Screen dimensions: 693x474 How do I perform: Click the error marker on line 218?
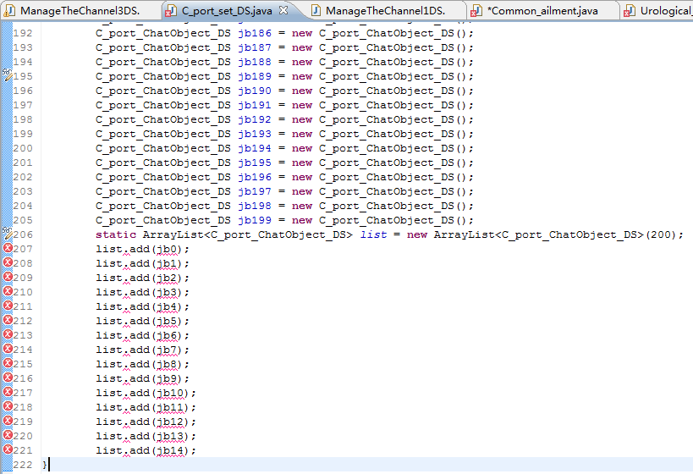tap(8, 406)
